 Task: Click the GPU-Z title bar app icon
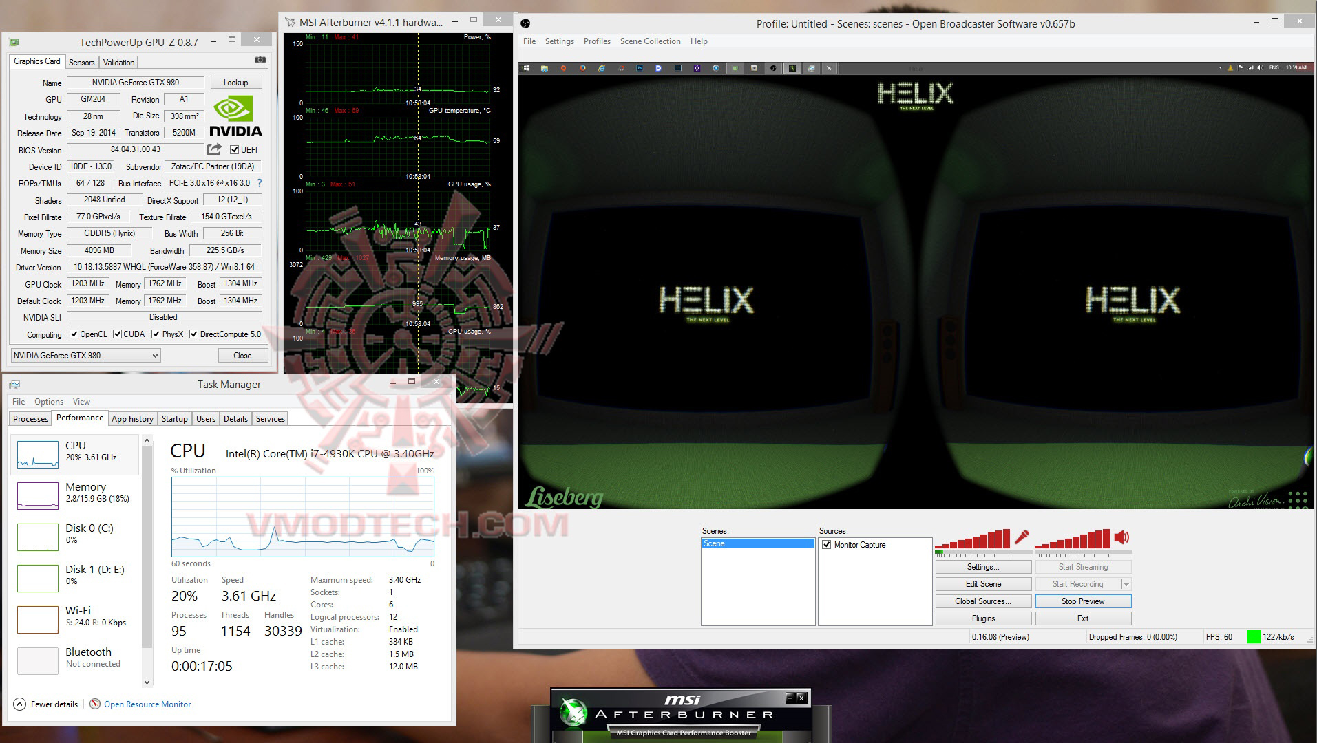click(x=14, y=42)
